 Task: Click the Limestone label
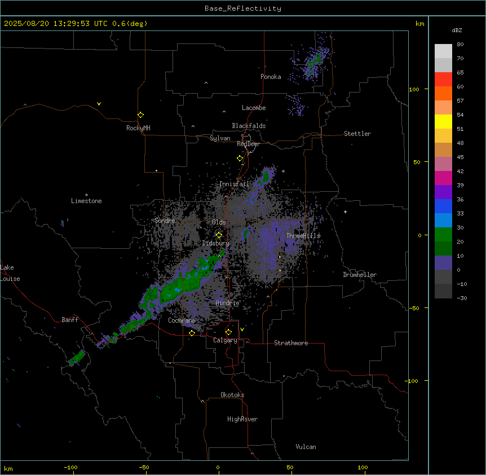click(86, 201)
